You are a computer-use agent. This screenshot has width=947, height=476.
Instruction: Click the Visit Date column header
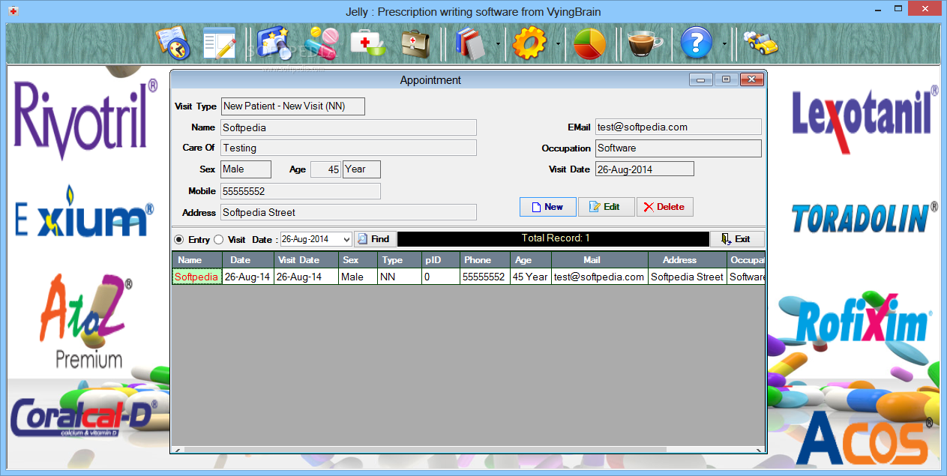[x=306, y=260]
